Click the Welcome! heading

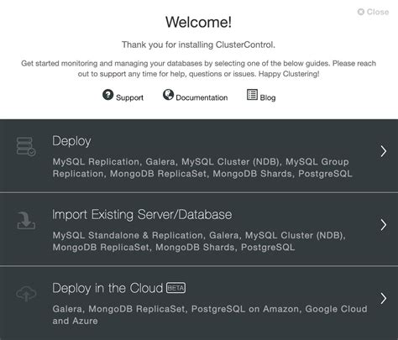(x=198, y=22)
